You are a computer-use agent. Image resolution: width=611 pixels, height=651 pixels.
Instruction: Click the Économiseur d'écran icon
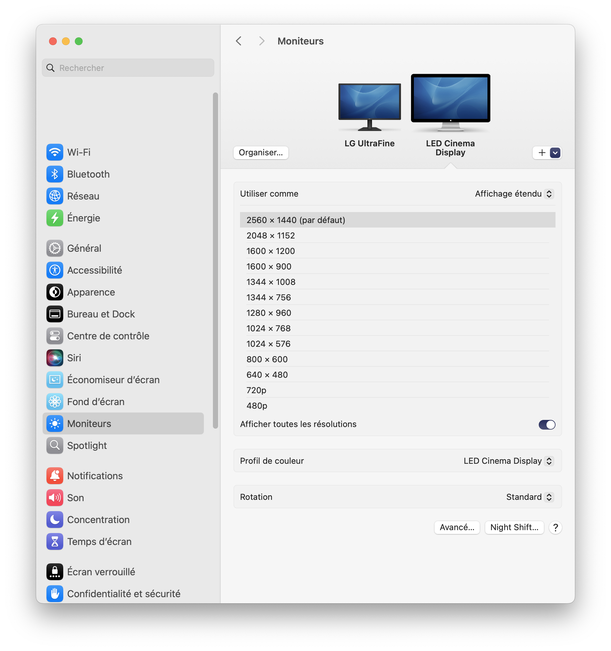pyautogui.click(x=55, y=380)
